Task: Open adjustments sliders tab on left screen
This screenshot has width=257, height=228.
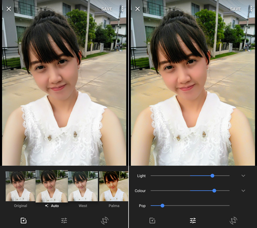Action: [x=64, y=220]
